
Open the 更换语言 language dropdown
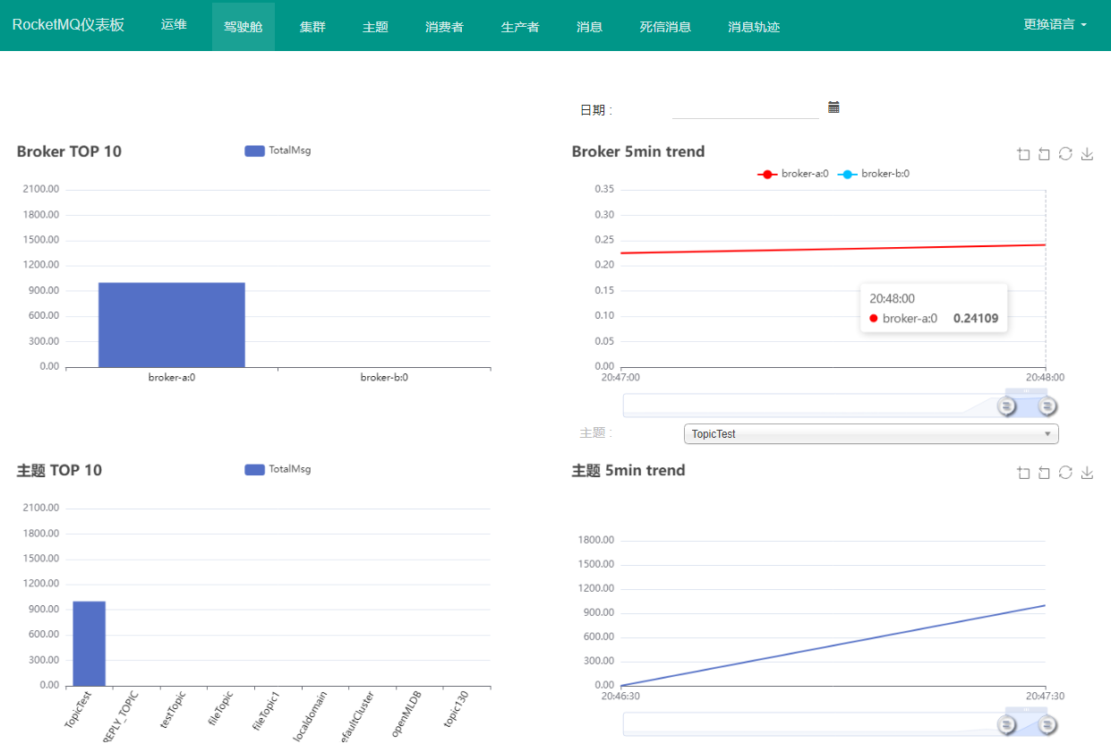[x=1055, y=25]
